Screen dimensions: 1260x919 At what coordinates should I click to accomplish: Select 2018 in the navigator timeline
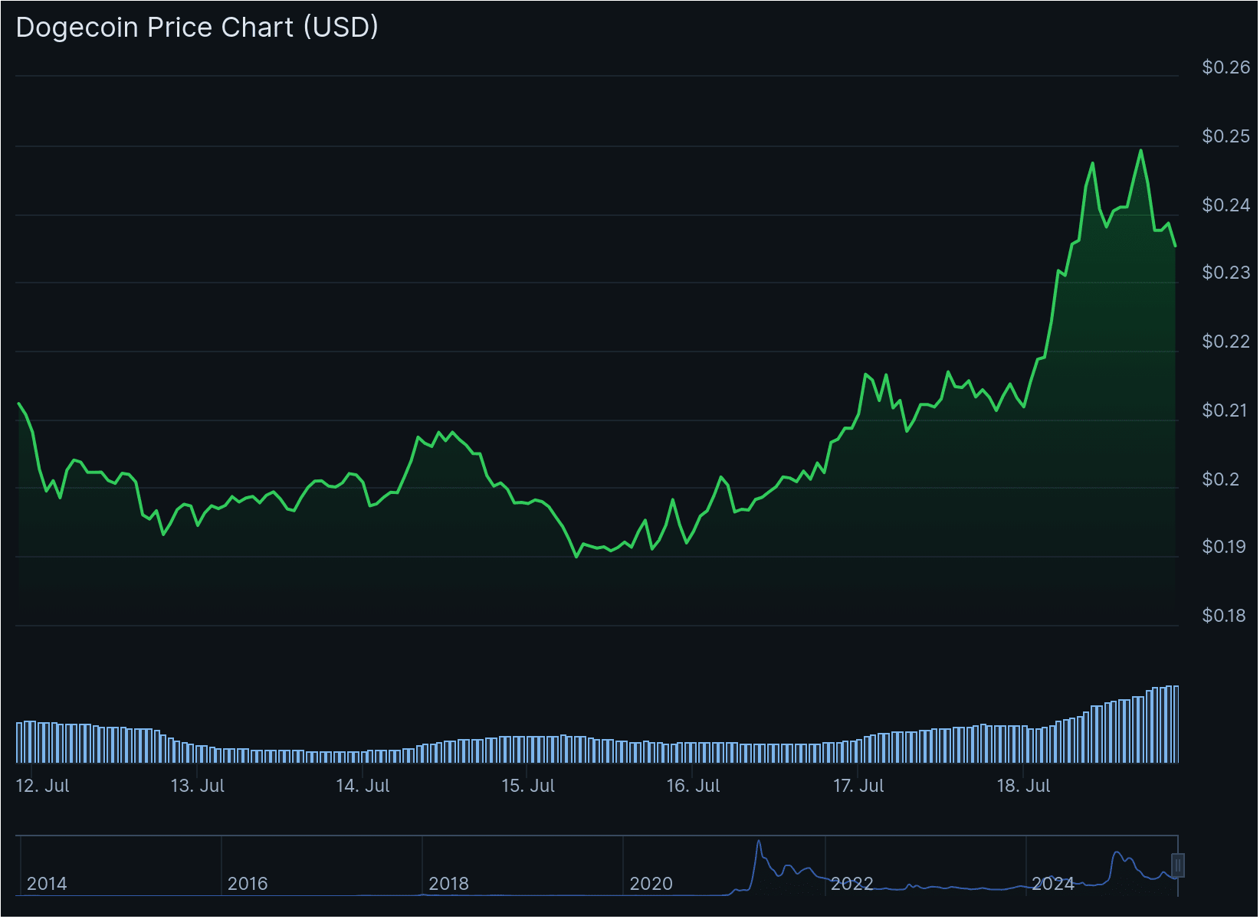(x=448, y=884)
